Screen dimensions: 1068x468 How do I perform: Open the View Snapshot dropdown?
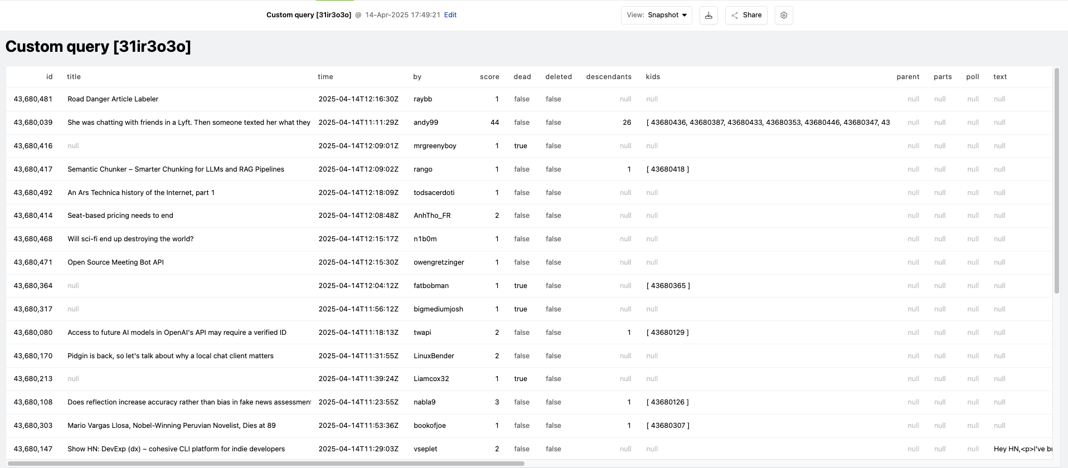click(656, 16)
